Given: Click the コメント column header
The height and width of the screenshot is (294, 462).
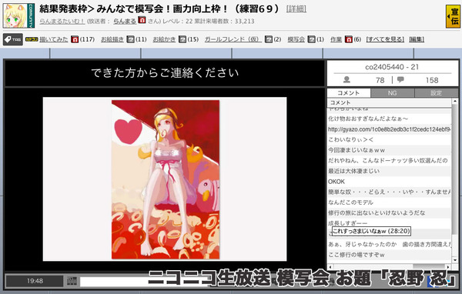Looking at the screenshot, I should click(389, 102).
